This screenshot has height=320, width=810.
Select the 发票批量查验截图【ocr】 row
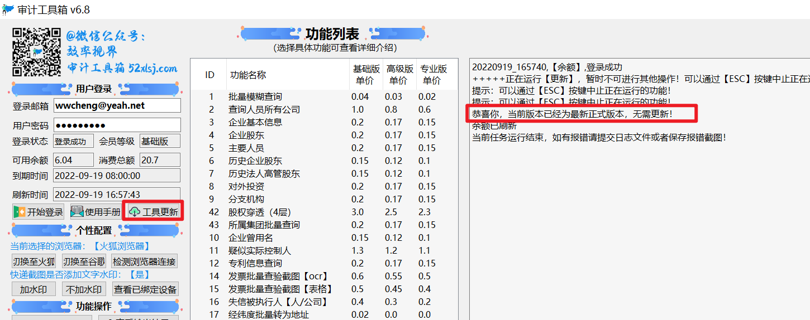pyautogui.click(x=323, y=276)
